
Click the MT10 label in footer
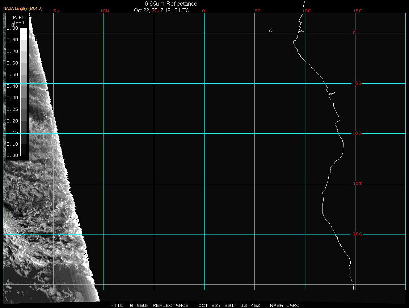[117, 305]
